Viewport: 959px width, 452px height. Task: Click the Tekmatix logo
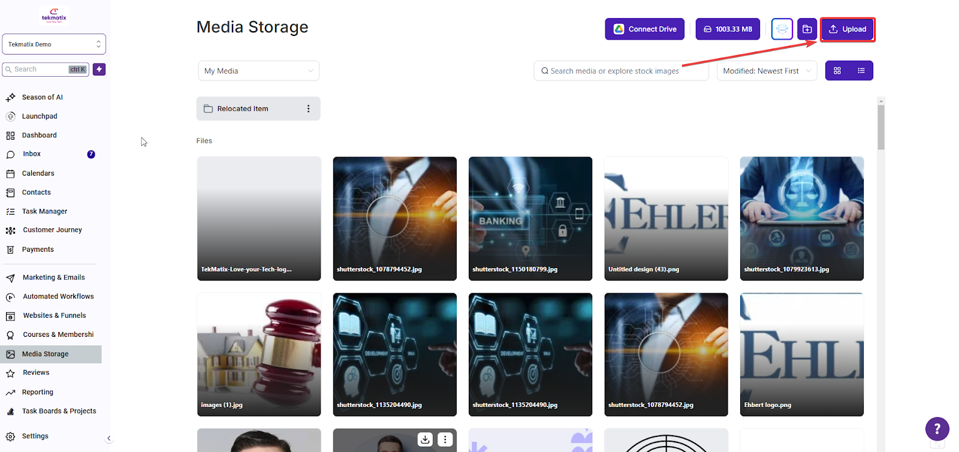[x=54, y=14]
